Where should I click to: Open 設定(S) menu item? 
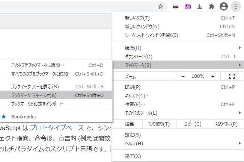(x=178, y=135)
